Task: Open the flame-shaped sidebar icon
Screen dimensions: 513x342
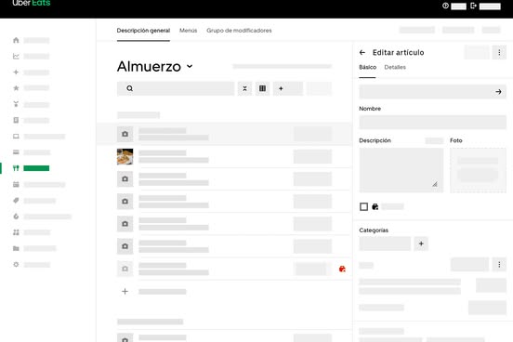Action: [16, 217]
